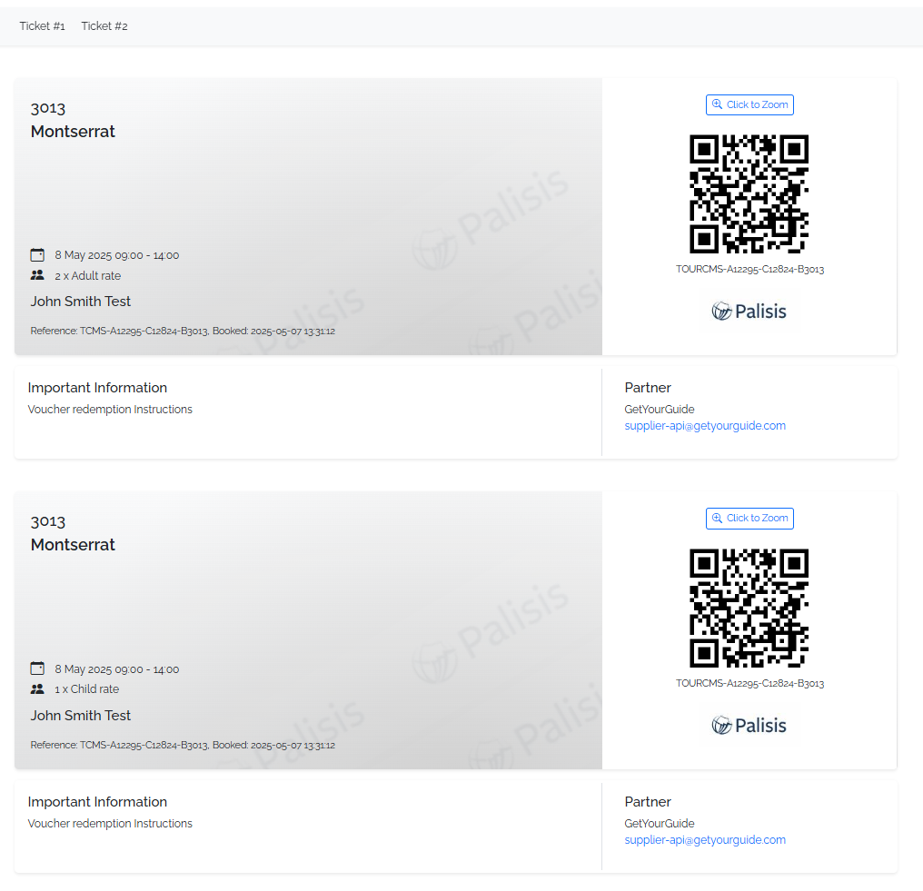The image size is (923, 891).
Task: Click the Palisis logo on second ticket
Action: pos(749,725)
